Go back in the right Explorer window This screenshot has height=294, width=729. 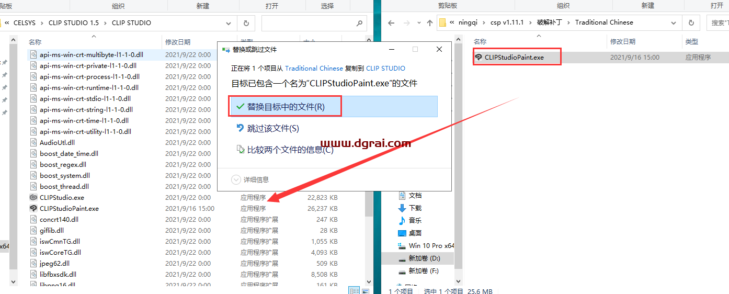point(392,22)
